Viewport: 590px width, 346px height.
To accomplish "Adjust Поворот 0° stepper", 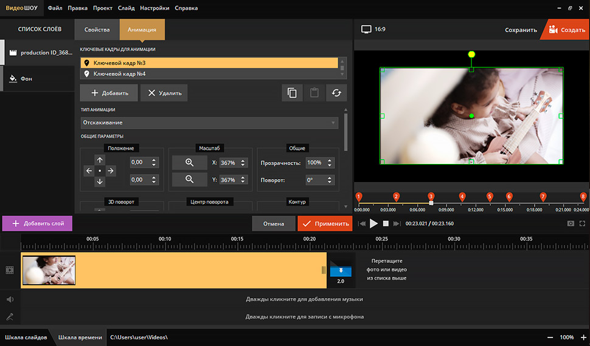I will click(x=330, y=180).
